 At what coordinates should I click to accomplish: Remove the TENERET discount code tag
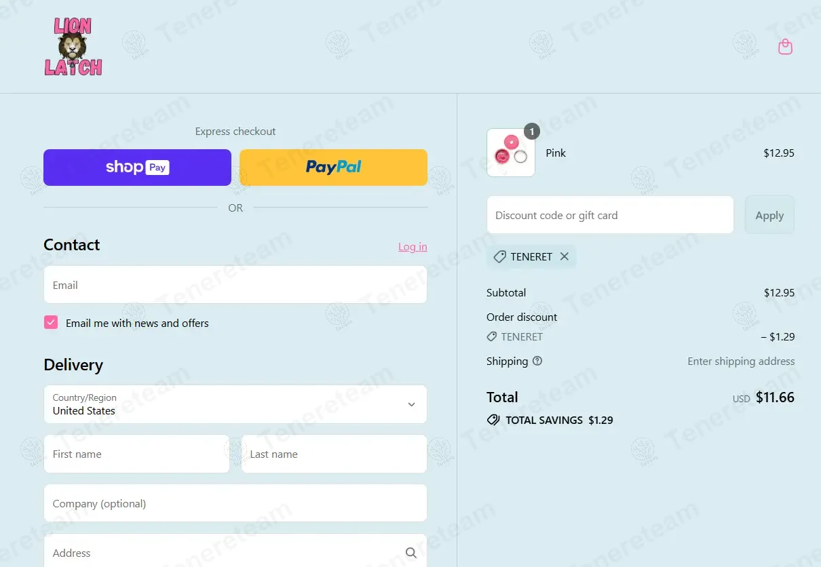565,256
